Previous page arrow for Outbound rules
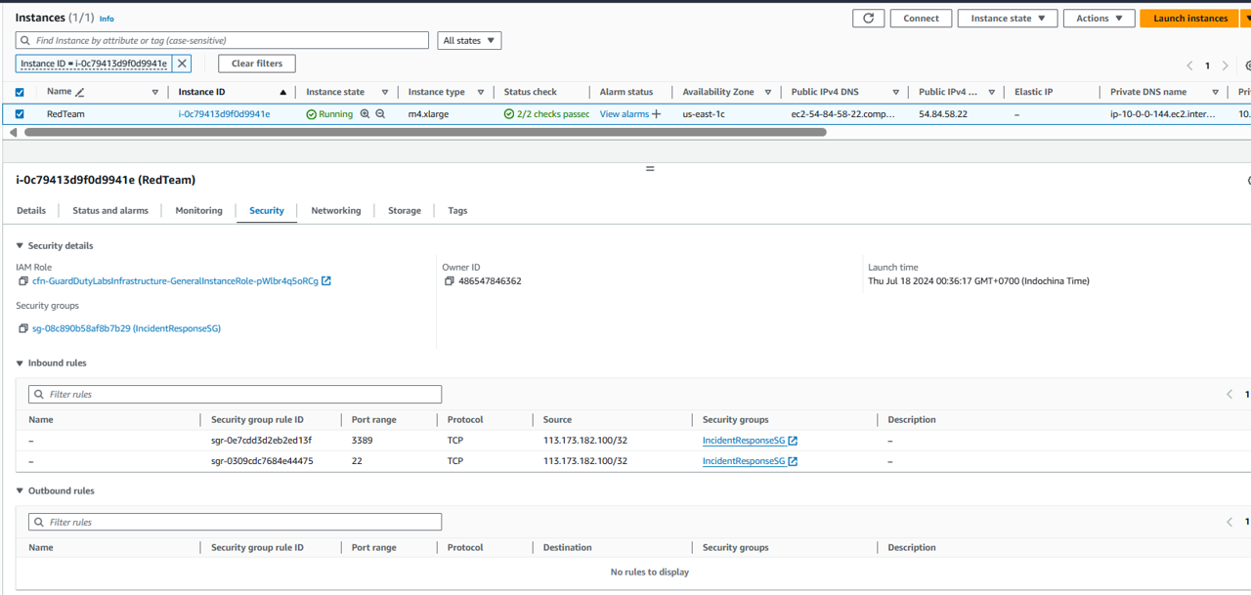 pos(1229,523)
